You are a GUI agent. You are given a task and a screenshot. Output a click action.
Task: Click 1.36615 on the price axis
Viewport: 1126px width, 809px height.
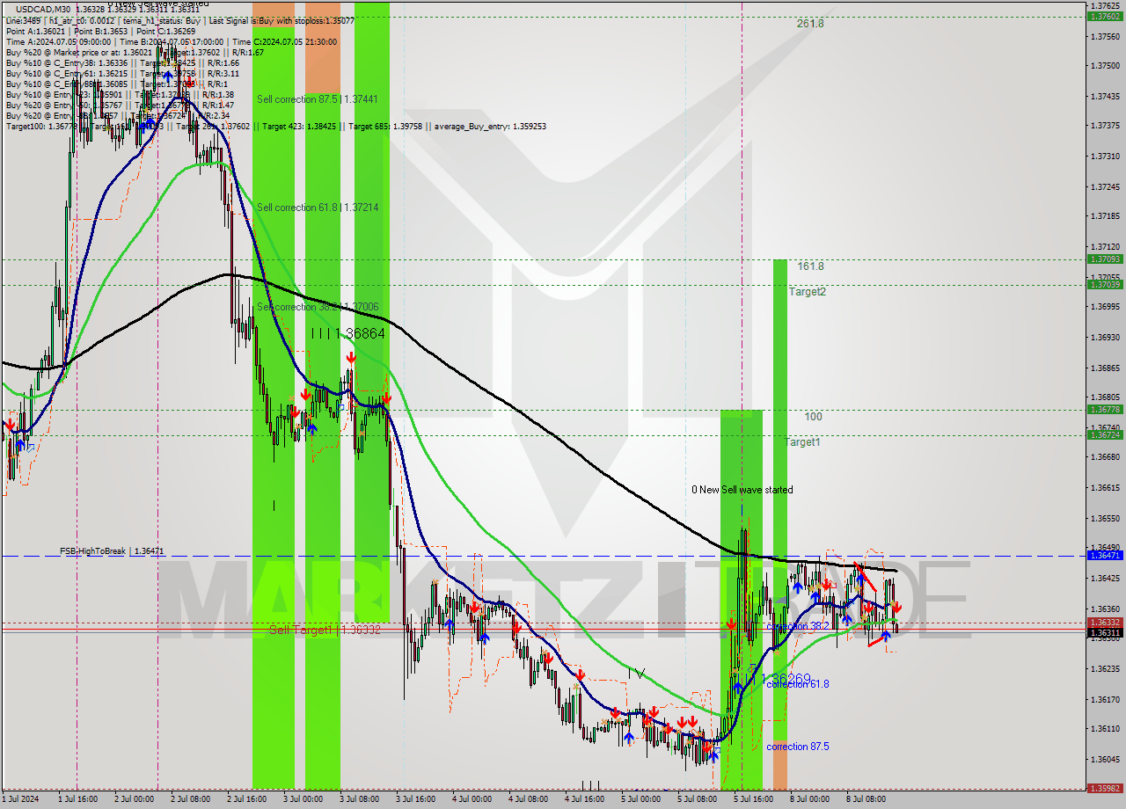(1107, 488)
